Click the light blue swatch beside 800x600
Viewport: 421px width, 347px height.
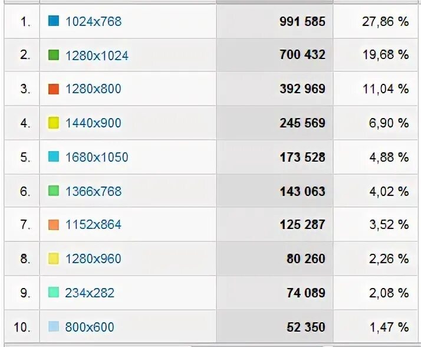point(54,326)
